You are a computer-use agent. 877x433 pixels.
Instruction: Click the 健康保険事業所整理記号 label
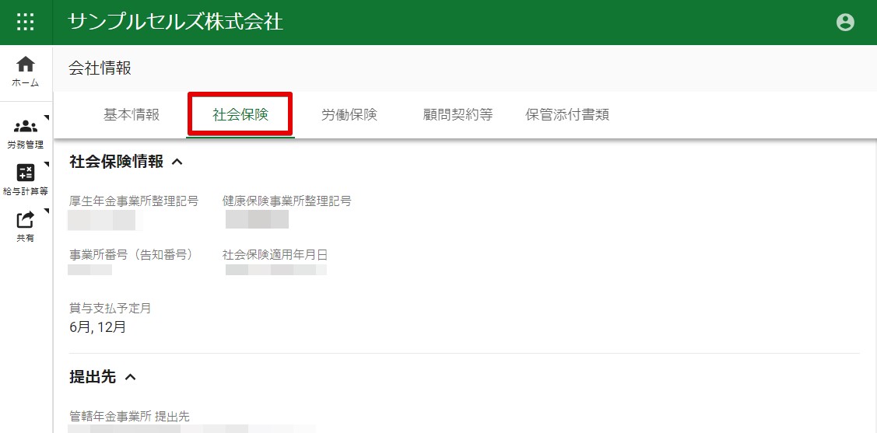287,201
